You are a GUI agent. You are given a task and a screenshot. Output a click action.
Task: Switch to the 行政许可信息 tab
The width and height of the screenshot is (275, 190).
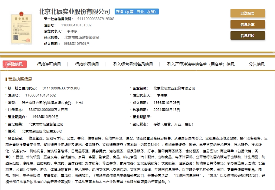click(49, 64)
